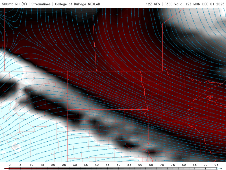The image size is (226, 170).
Task: Click the color bar label "70"
Action: click(162, 165)
